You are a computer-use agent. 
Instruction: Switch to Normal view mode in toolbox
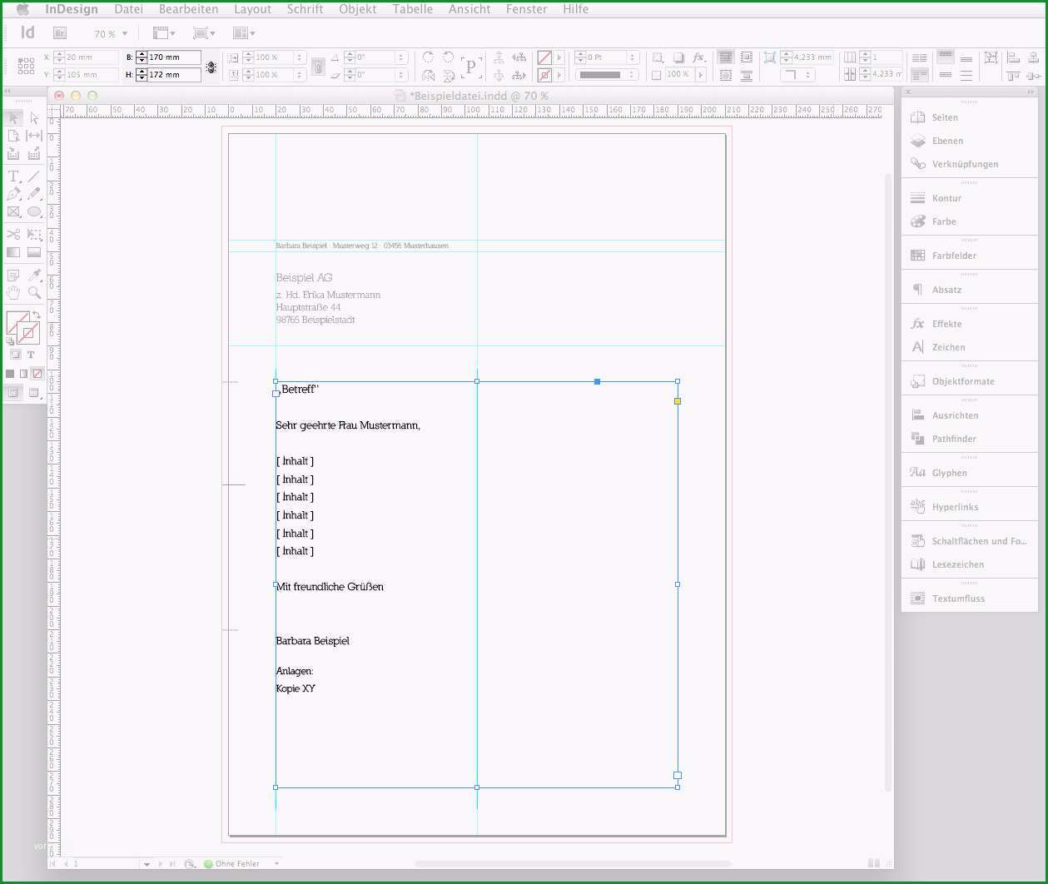pyautogui.click(x=13, y=393)
